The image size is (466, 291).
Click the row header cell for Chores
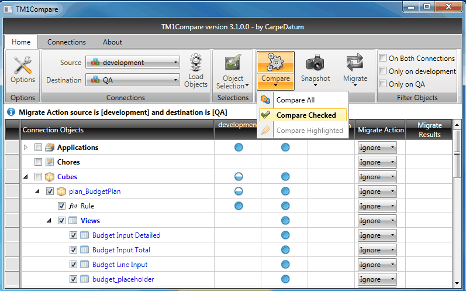(x=12, y=162)
